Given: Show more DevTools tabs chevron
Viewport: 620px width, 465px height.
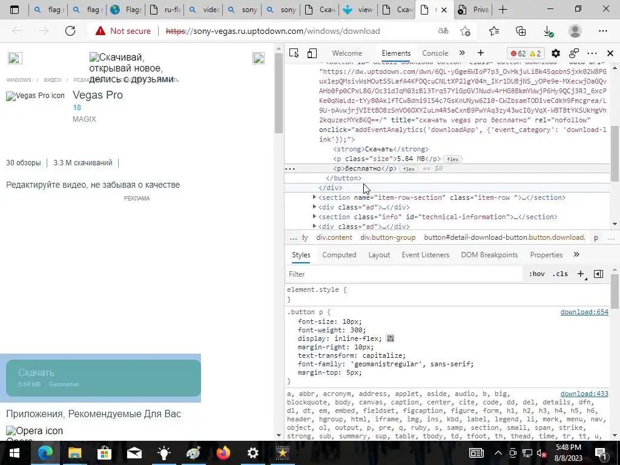Looking at the screenshot, I should pos(462,53).
